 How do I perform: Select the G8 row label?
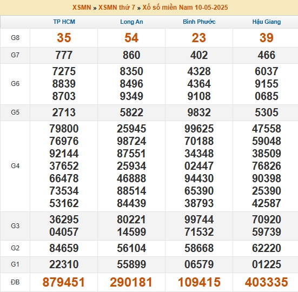pyautogui.click(x=15, y=38)
